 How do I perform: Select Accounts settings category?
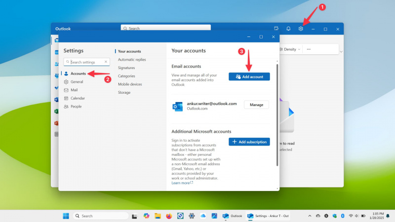78,74
